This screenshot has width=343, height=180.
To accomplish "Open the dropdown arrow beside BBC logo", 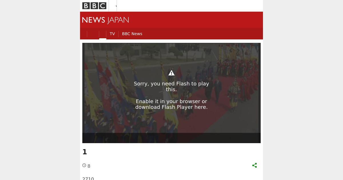I will pyautogui.click(x=116, y=6).
